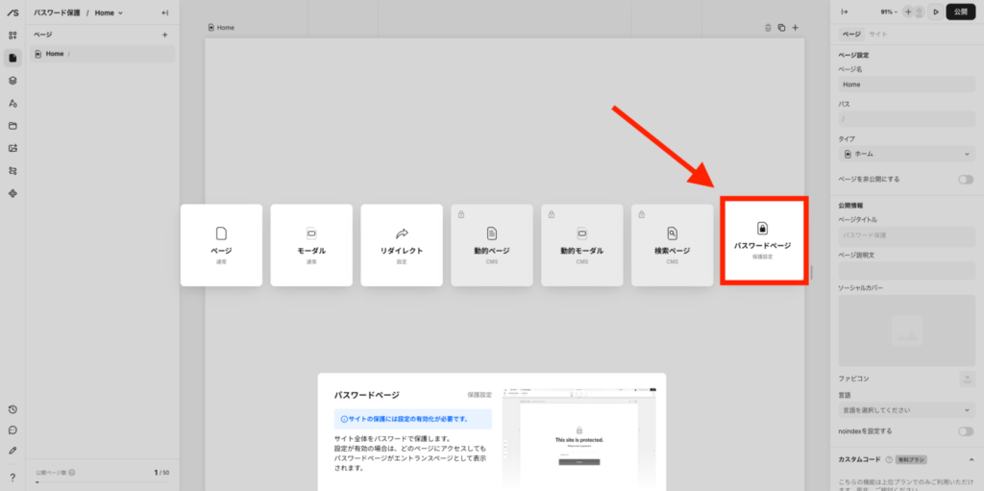Screen dimensions: 984x491
Task: Click the black 公開 publish button
Action: (x=961, y=12)
